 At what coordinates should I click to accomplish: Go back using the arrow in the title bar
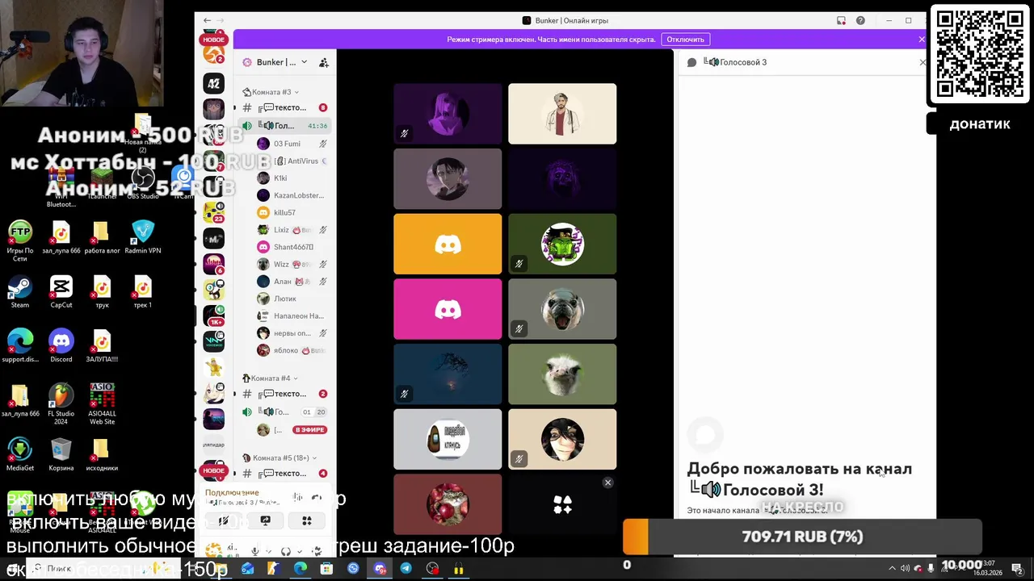coord(208,20)
